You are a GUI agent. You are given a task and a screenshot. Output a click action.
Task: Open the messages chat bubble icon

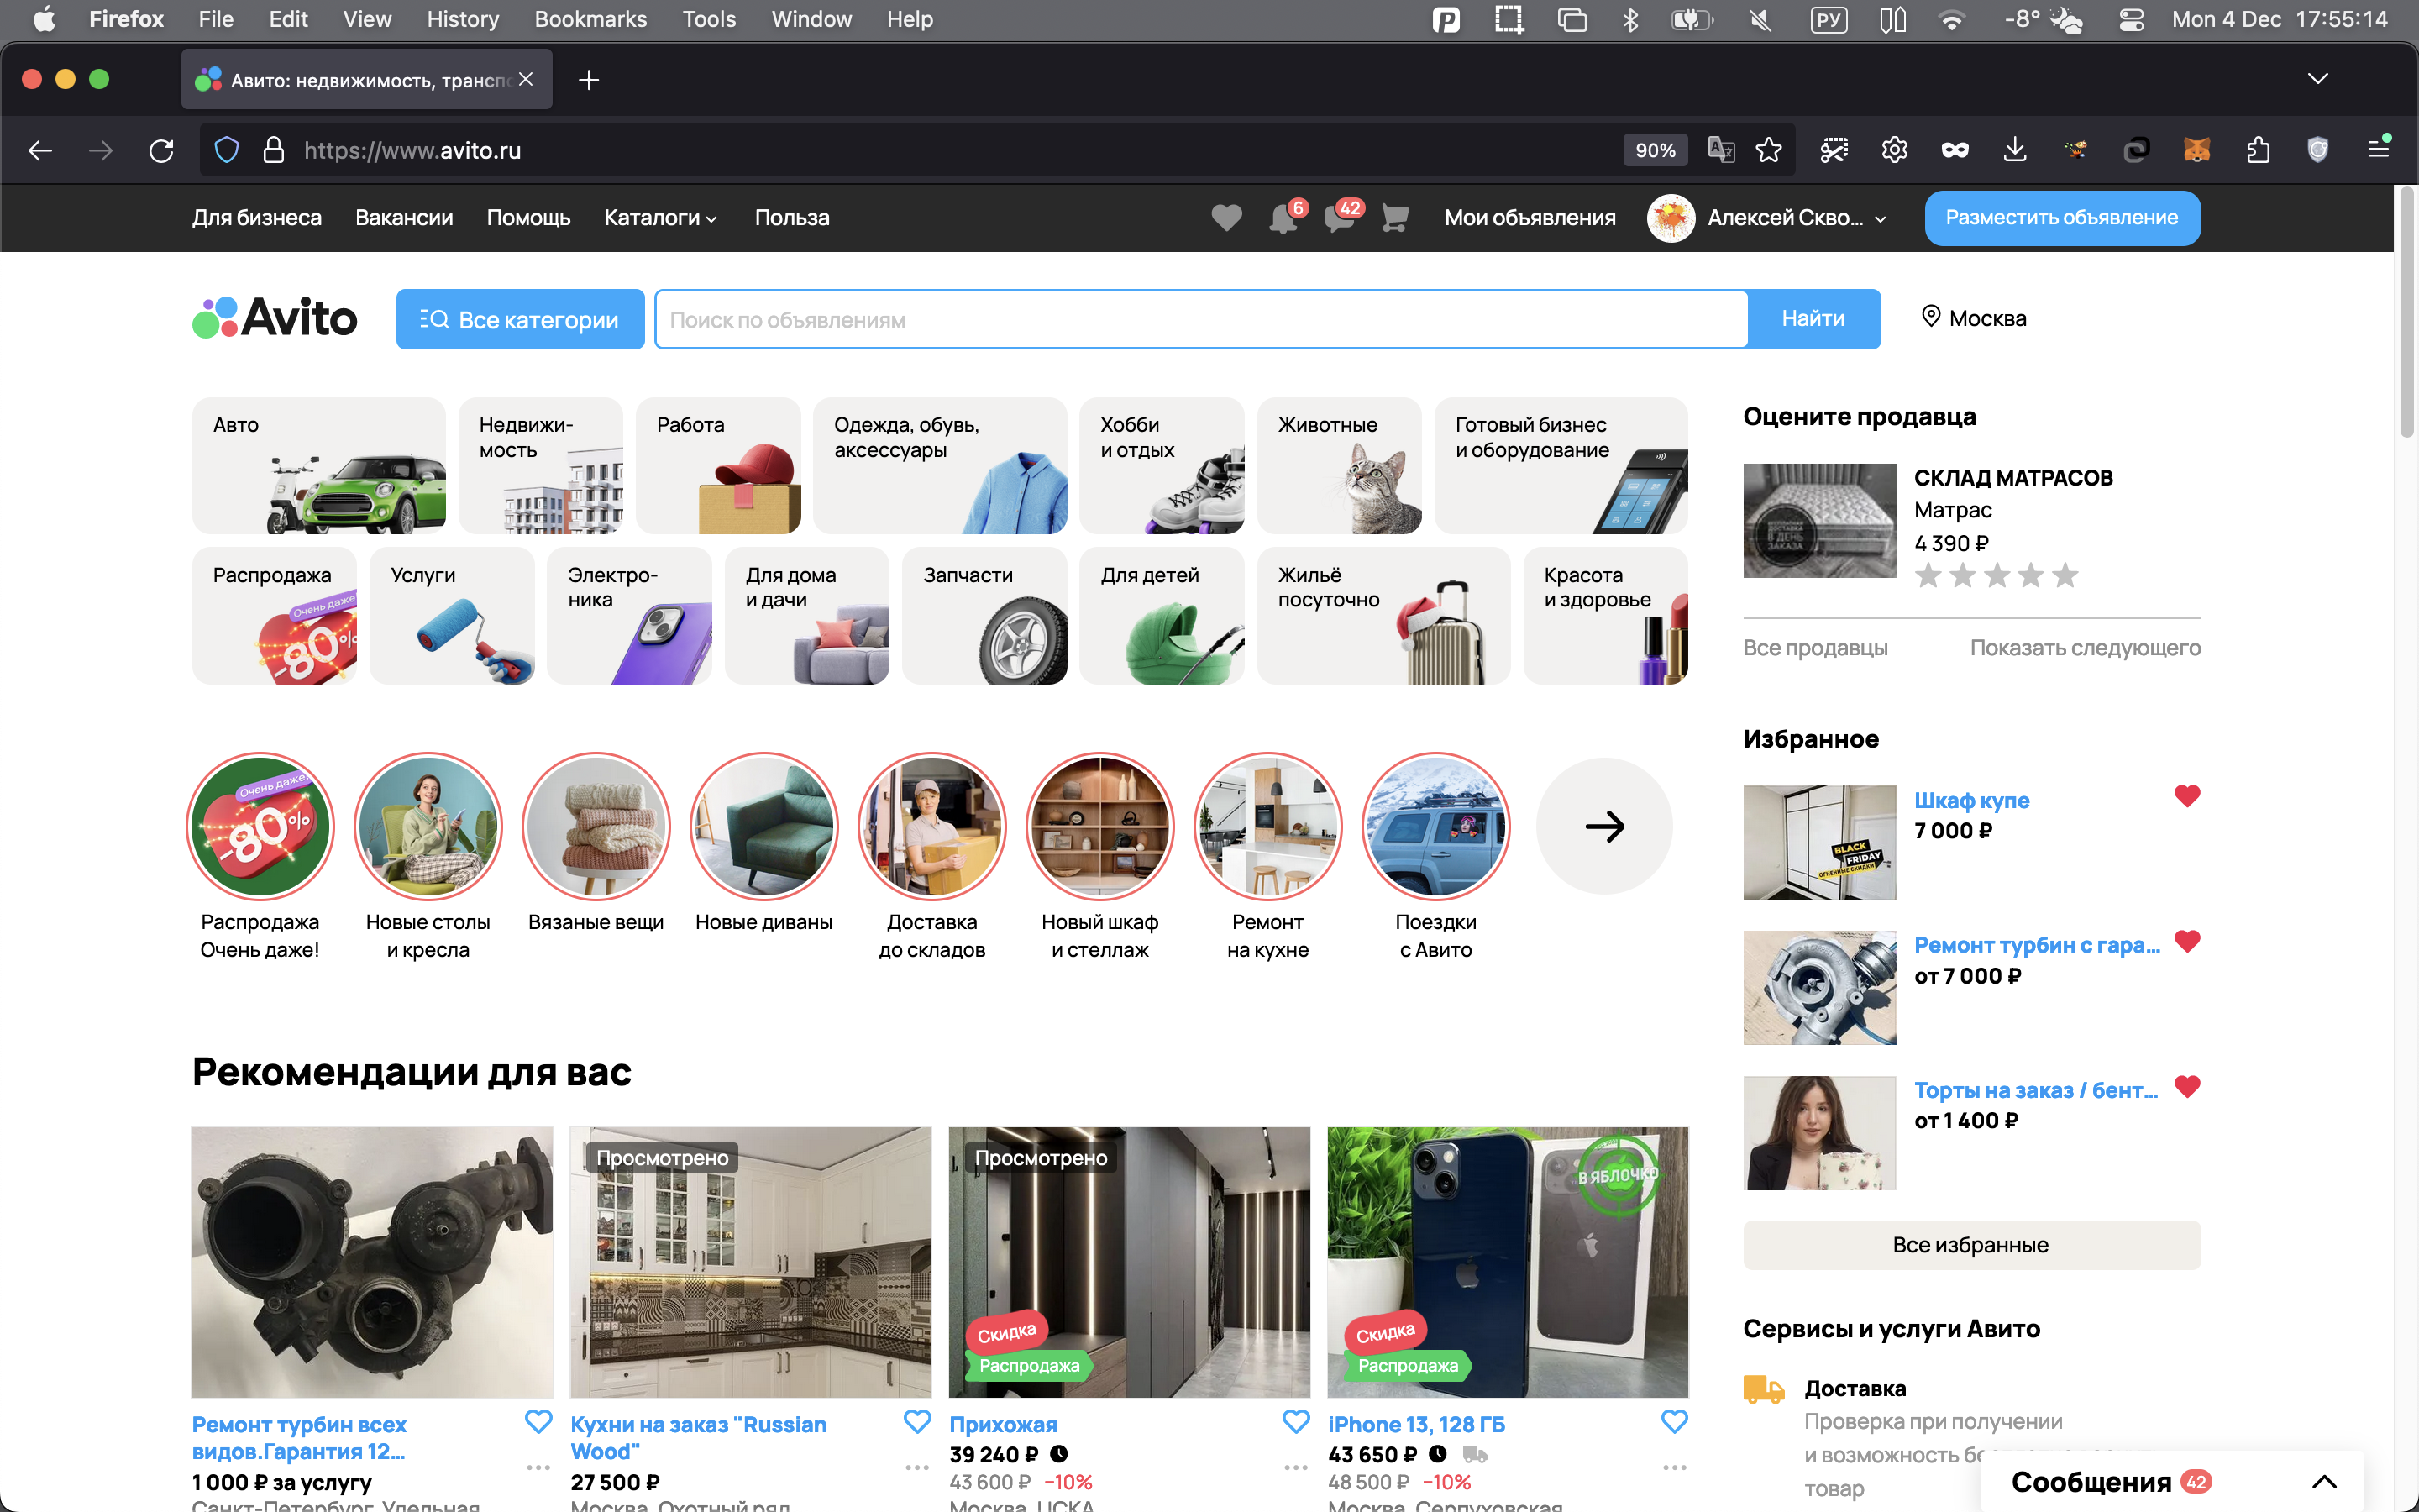[1340, 218]
